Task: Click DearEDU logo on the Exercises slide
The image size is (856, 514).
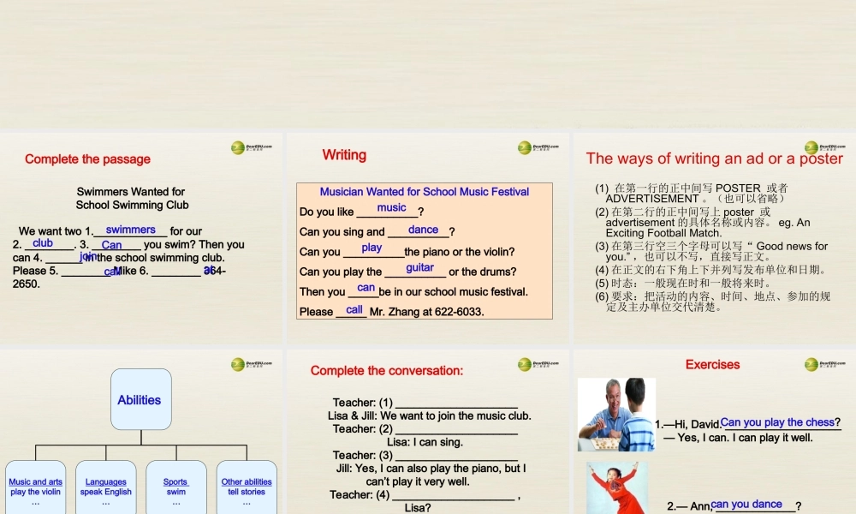Action: click(x=824, y=364)
